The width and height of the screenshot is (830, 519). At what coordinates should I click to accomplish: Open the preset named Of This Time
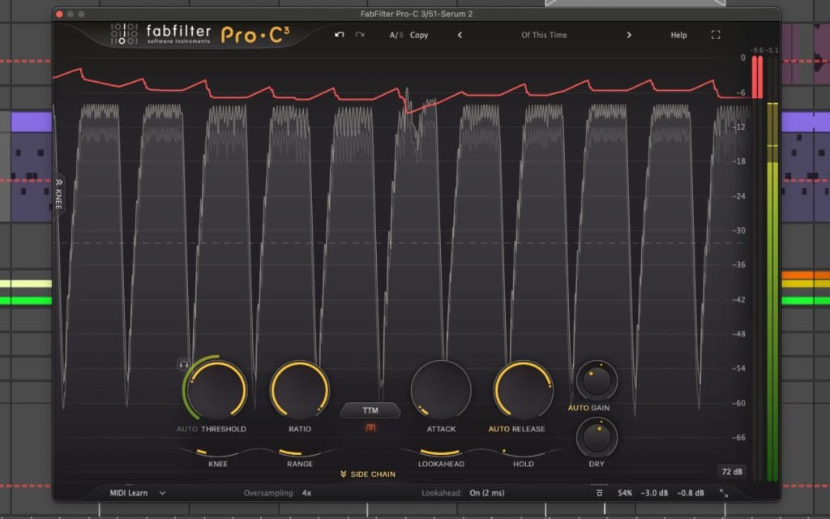coord(543,35)
